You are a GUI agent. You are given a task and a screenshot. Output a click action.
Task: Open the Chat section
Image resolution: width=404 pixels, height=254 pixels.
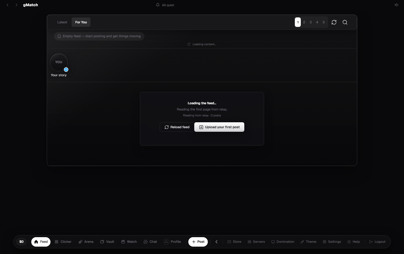coord(150,242)
